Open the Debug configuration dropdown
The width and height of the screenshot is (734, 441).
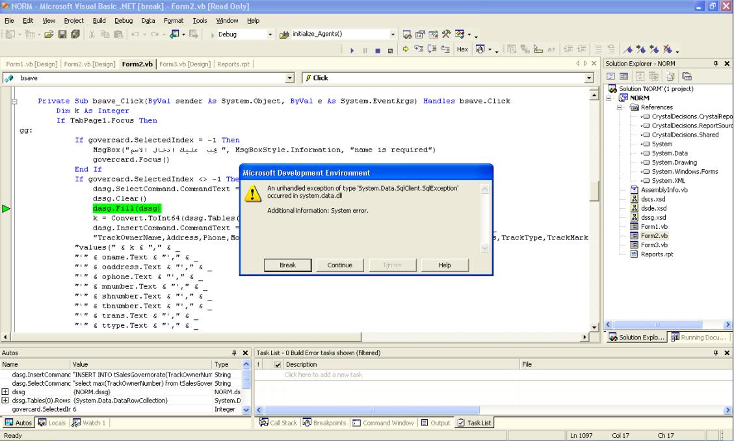pos(271,34)
